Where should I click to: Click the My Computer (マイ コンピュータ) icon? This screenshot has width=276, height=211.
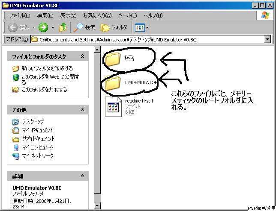coord(16,147)
